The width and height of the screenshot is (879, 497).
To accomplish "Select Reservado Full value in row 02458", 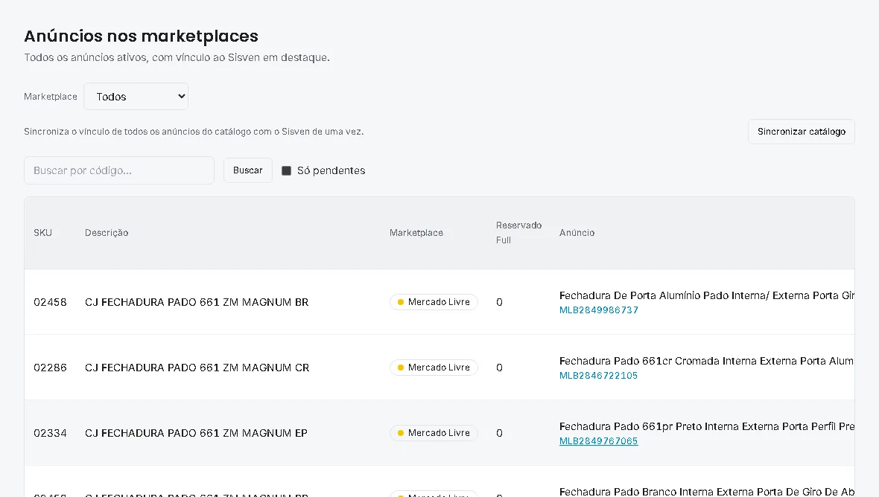I will pyautogui.click(x=500, y=302).
